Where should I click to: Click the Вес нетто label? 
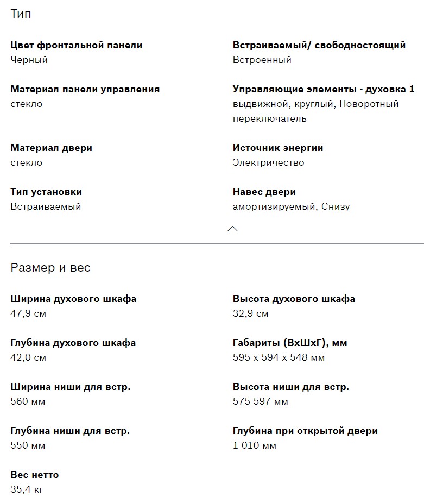(x=35, y=475)
